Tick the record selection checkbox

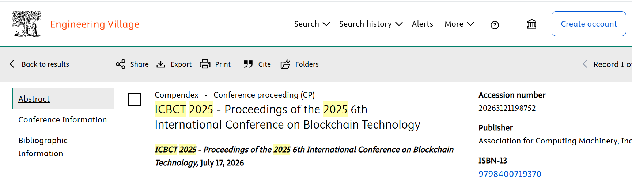(134, 100)
